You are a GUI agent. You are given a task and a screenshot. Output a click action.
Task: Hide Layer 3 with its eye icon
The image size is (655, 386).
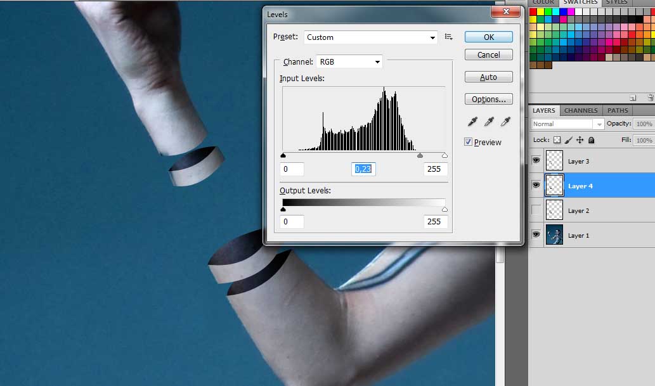[536, 160]
